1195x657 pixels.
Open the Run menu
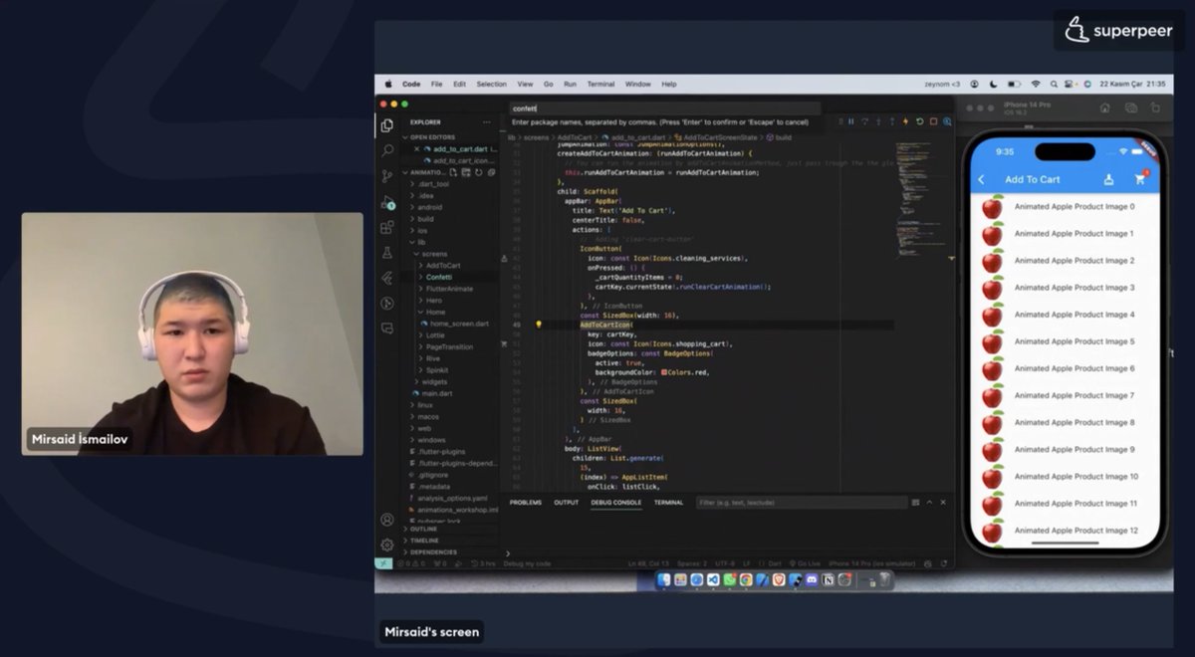tap(570, 84)
